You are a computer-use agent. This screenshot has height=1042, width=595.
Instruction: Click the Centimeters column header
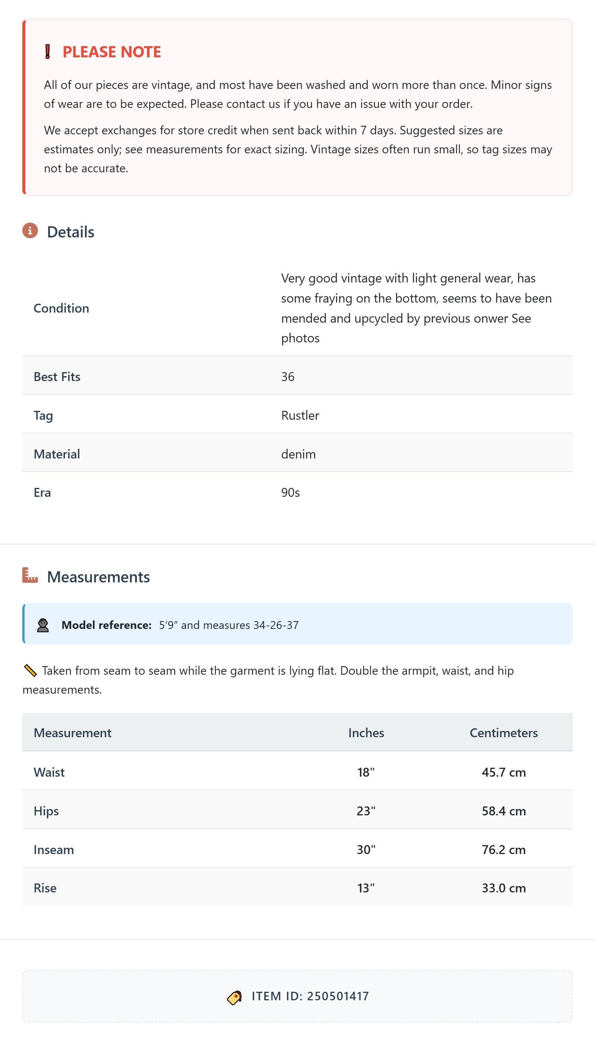[504, 732]
